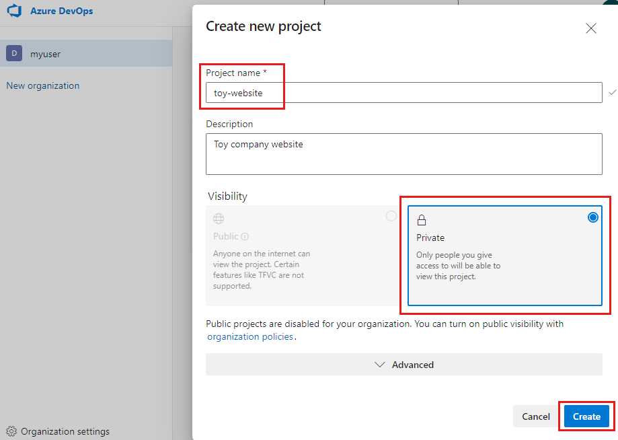
Task: Click the green validation checkmark icon
Action: click(612, 92)
